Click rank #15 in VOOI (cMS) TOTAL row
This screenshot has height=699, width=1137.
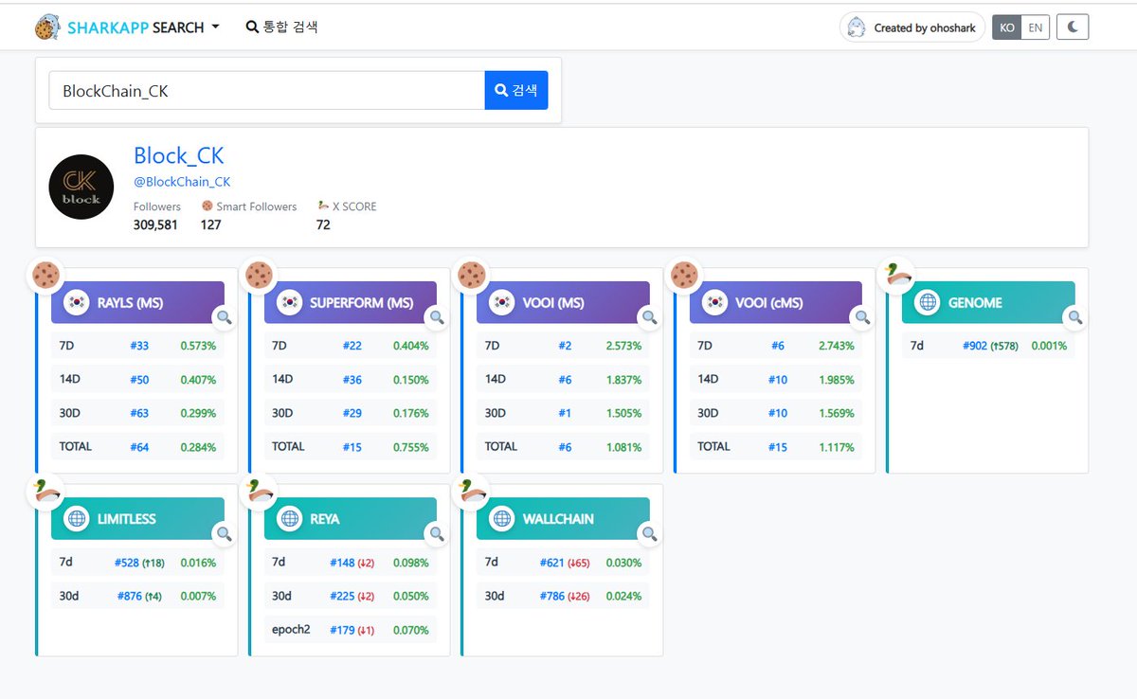coord(778,447)
